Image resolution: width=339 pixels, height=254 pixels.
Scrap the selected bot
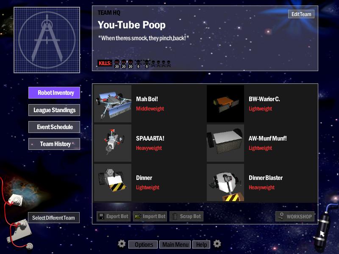[x=186, y=216]
